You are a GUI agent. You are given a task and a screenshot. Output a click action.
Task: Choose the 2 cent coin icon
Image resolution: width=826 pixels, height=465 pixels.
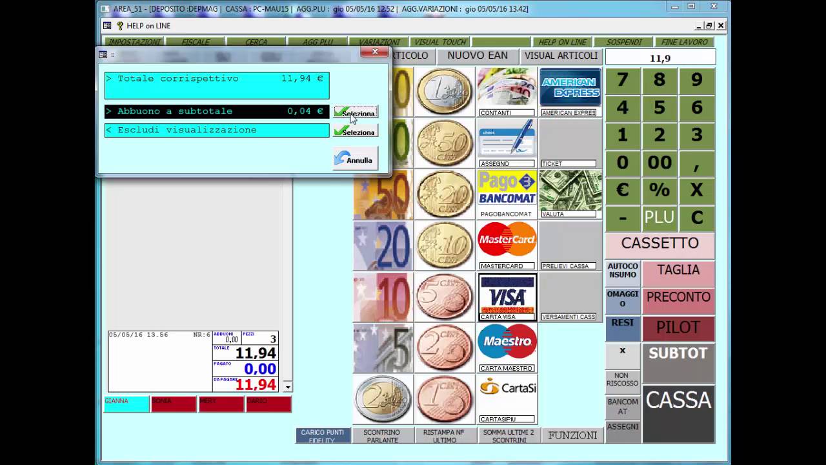tap(444, 348)
